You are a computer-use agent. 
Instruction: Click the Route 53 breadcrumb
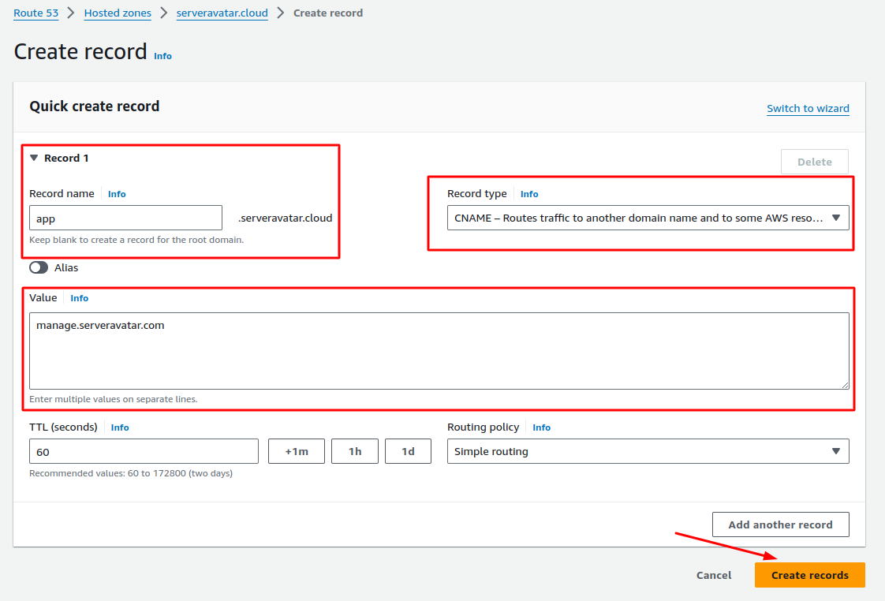[36, 13]
